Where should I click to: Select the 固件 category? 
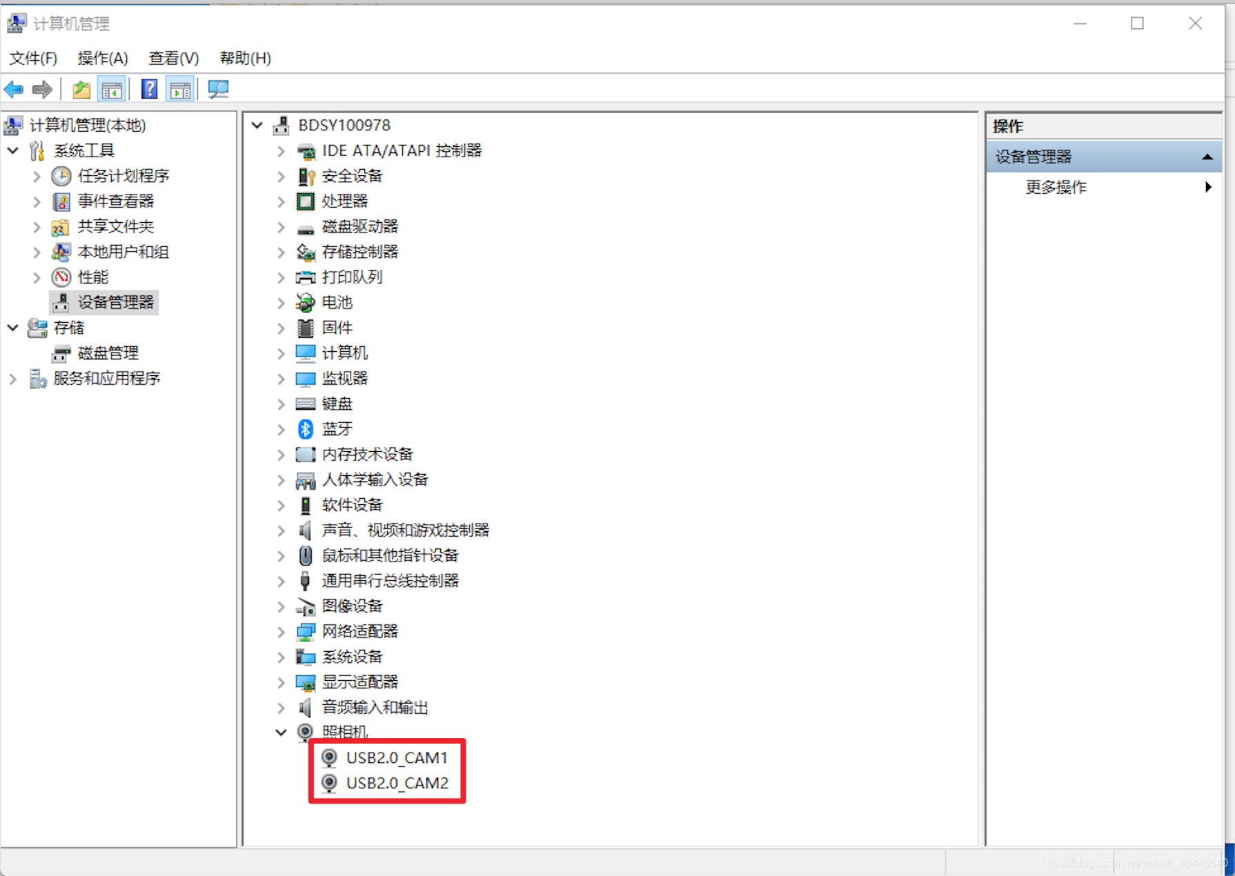337,328
